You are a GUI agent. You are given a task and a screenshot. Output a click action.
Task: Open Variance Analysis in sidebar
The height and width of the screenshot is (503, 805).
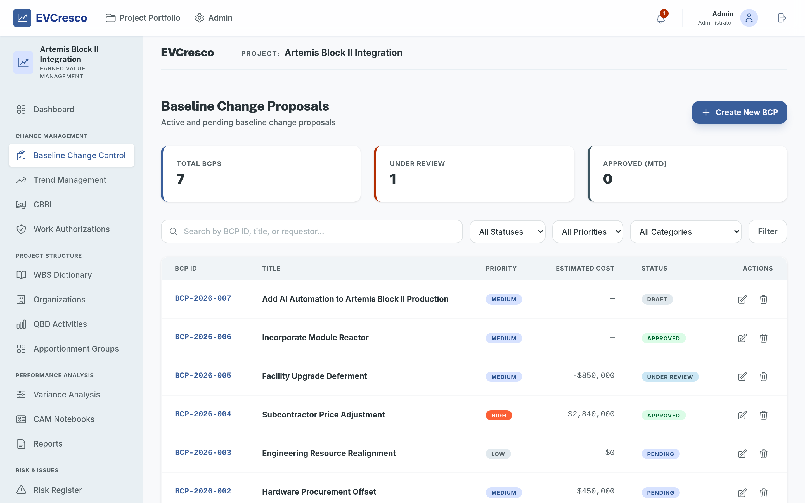[x=72, y=395]
